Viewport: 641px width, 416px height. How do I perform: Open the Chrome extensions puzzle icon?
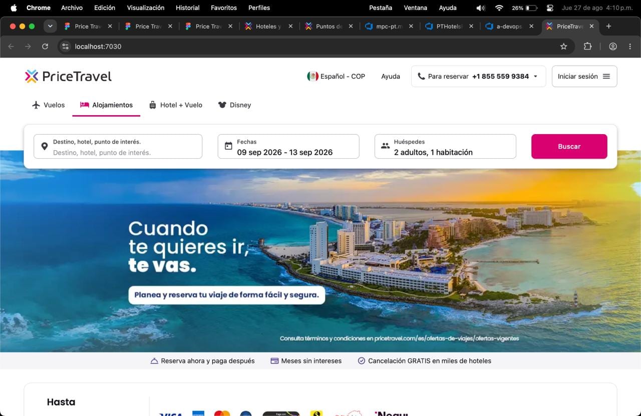click(x=587, y=47)
